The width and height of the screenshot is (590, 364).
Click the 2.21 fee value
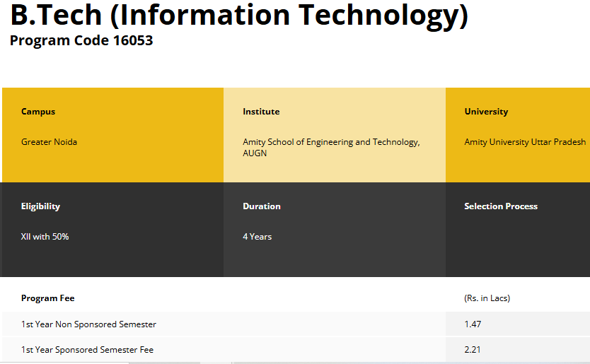tap(473, 350)
